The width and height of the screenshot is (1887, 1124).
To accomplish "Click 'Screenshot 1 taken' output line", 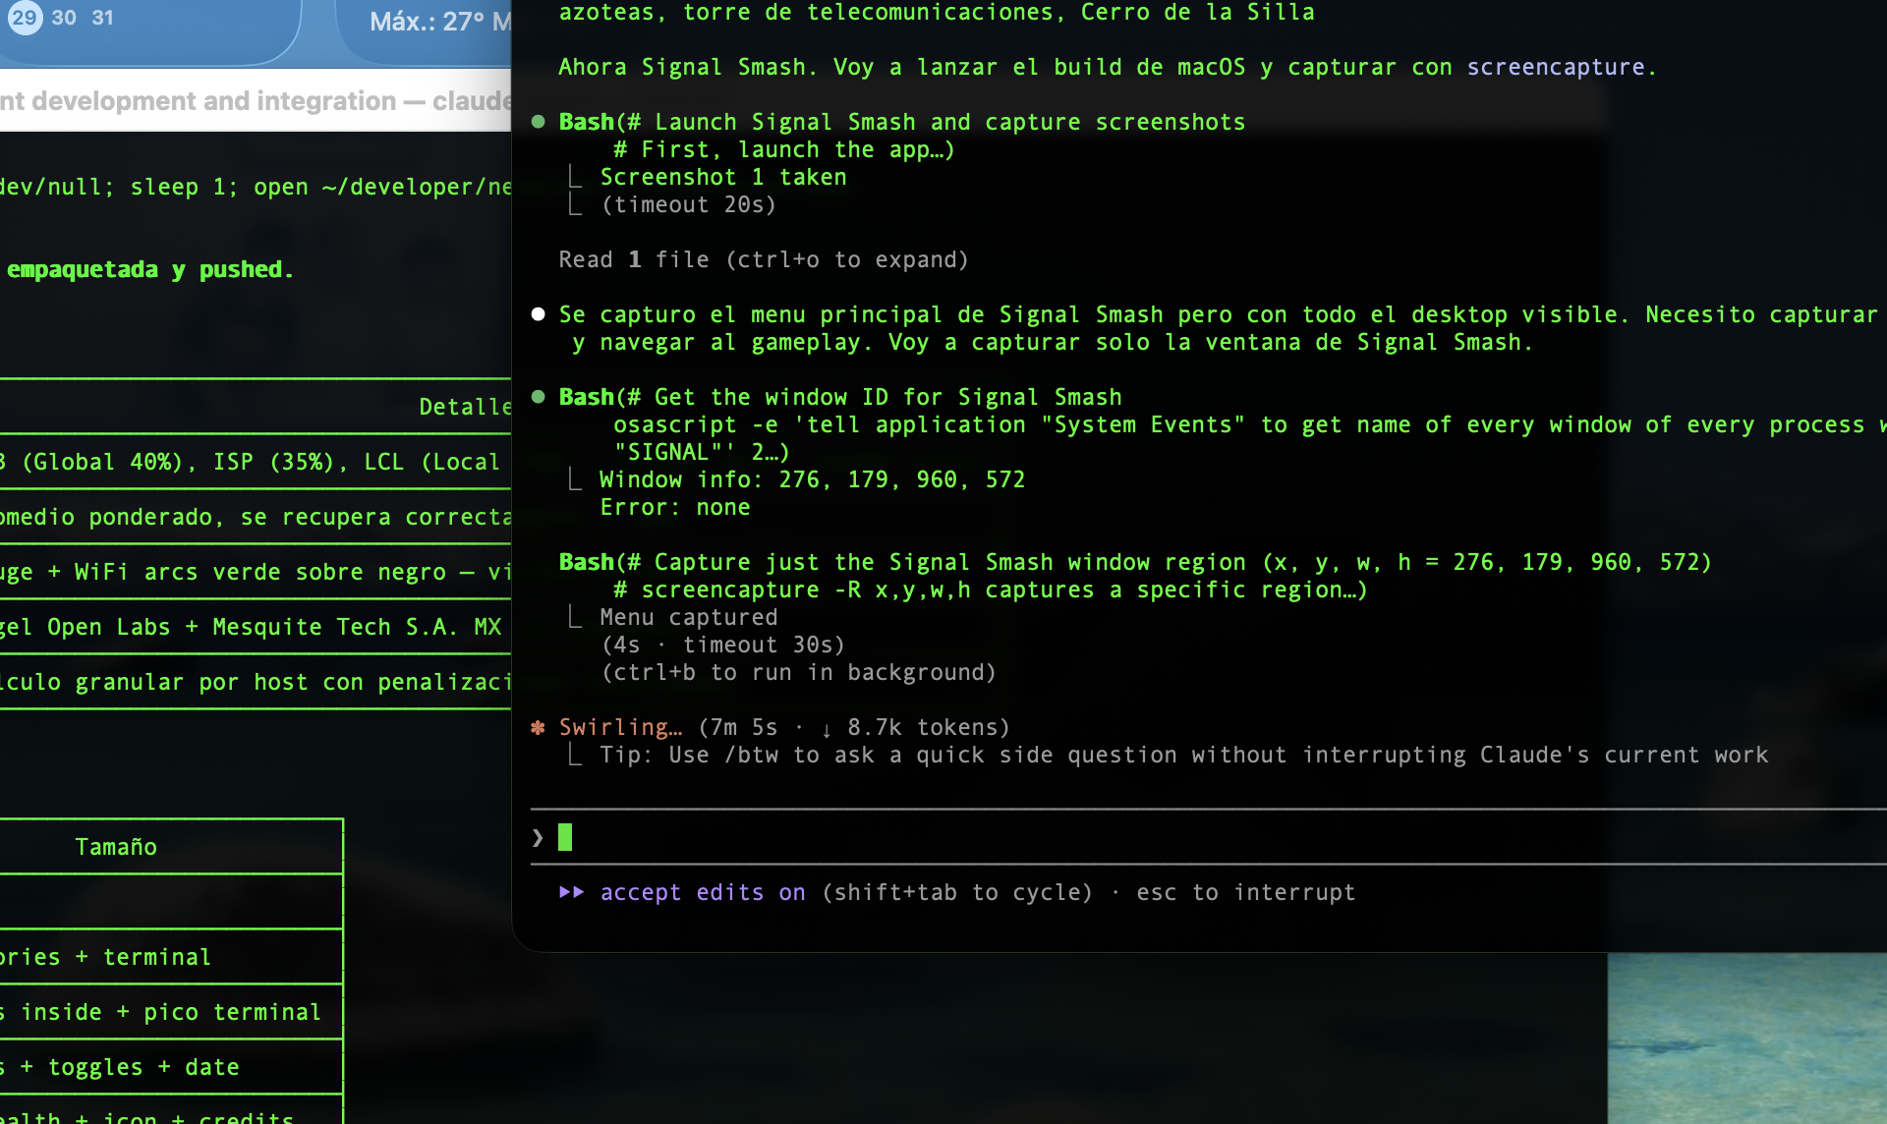I will (x=723, y=177).
